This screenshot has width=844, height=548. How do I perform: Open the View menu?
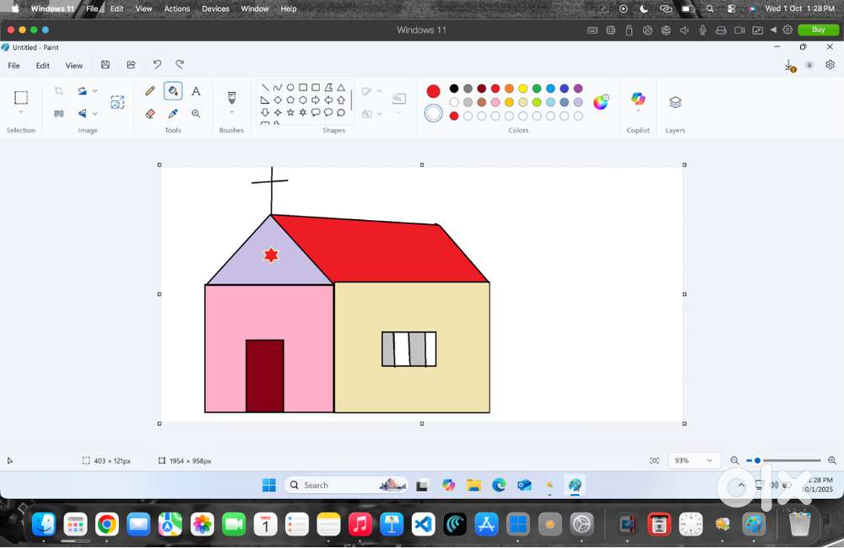(x=74, y=65)
